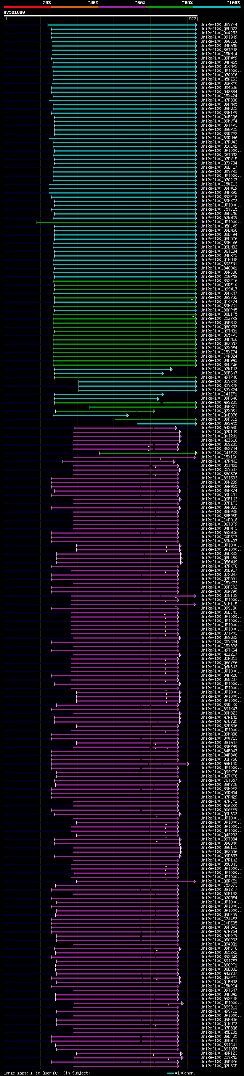Open hit UniRef100_B3VX40

click(218, 381)
